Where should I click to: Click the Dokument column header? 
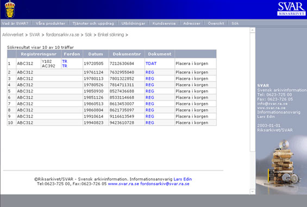tap(160, 54)
